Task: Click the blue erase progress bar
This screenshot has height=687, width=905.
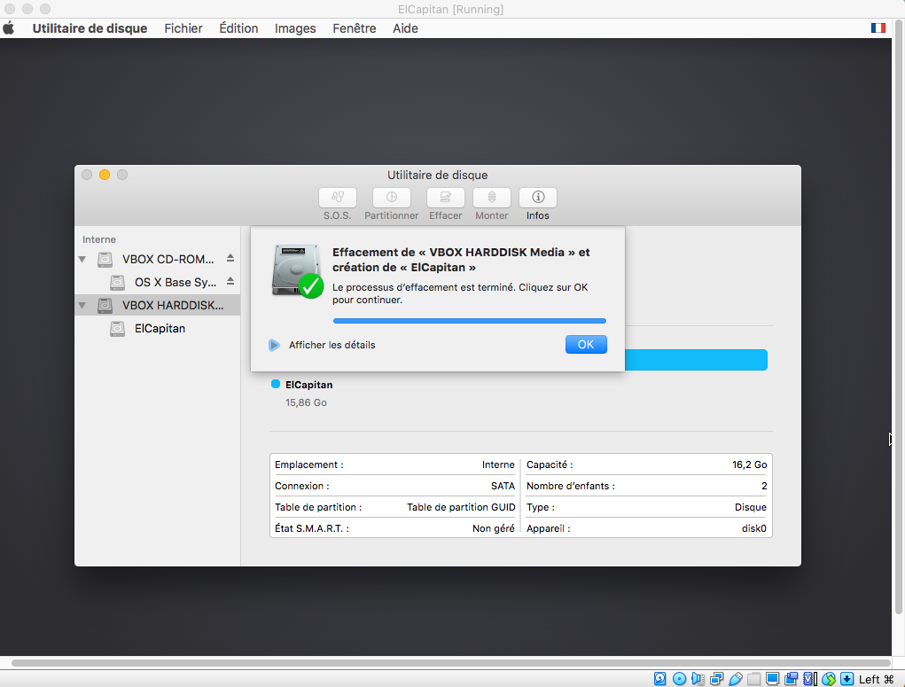Action: tap(469, 320)
